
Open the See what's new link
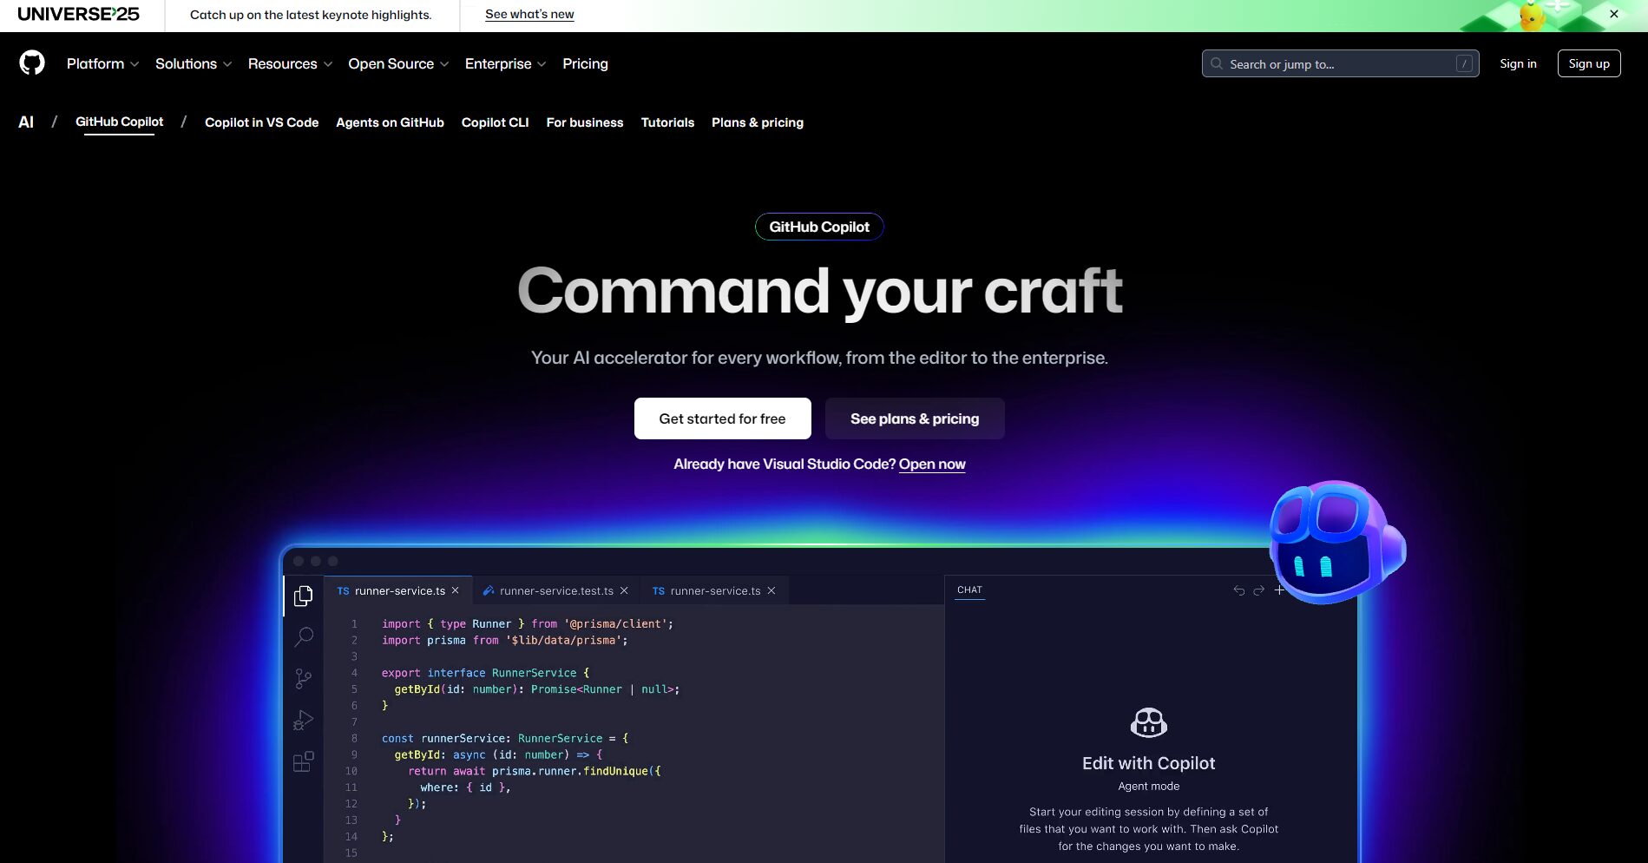(529, 14)
